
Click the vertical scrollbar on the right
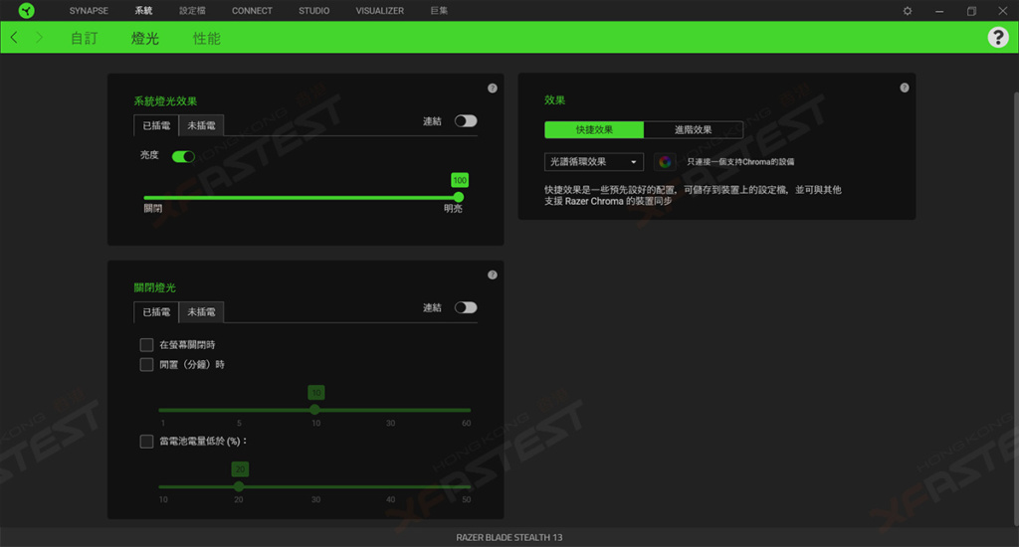[1016, 308]
